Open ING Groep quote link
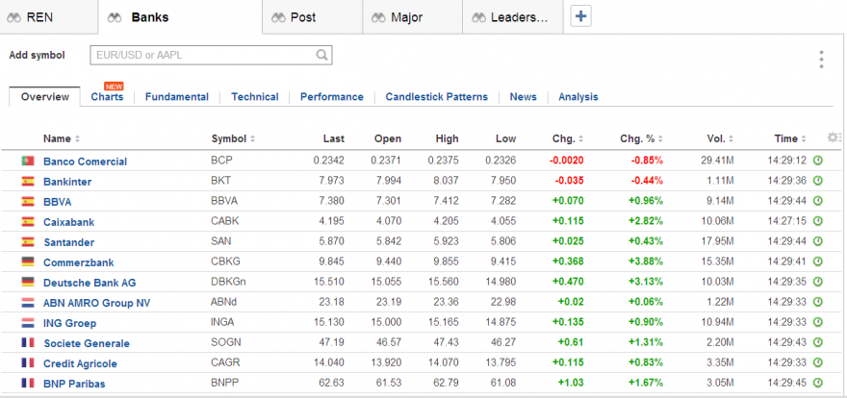 coord(69,323)
